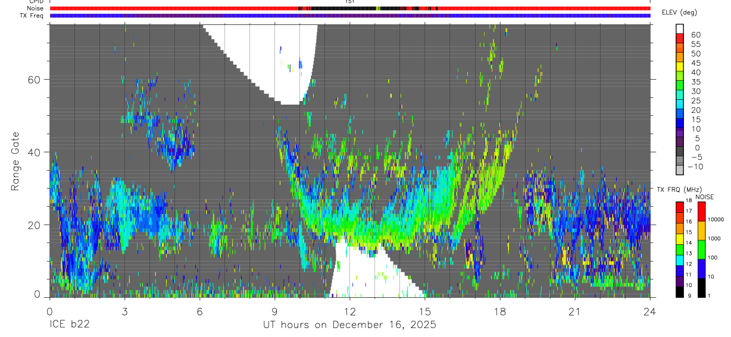The width and height of the screenshot is (731, 337).
Task: Click Range Gate axis tick "40"
Action: tap(34, 152)
